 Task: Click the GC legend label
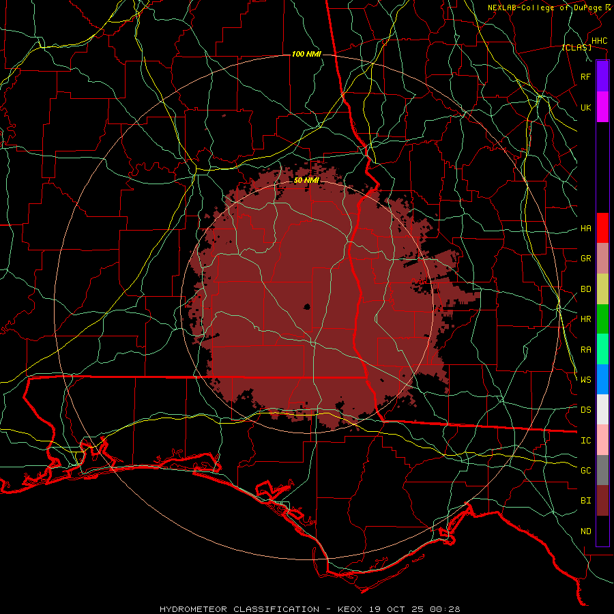pyautogui.click(x=585, y=471)
